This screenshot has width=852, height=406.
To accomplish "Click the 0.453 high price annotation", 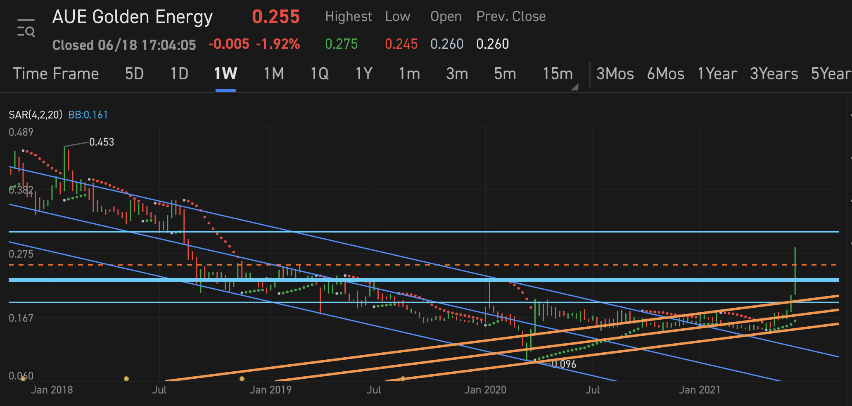I will (x=102, y=142).
